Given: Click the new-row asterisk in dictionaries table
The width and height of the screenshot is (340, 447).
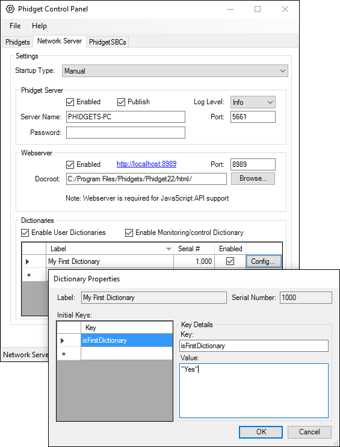Looking at the screenshot, I should tap(29, 275).
